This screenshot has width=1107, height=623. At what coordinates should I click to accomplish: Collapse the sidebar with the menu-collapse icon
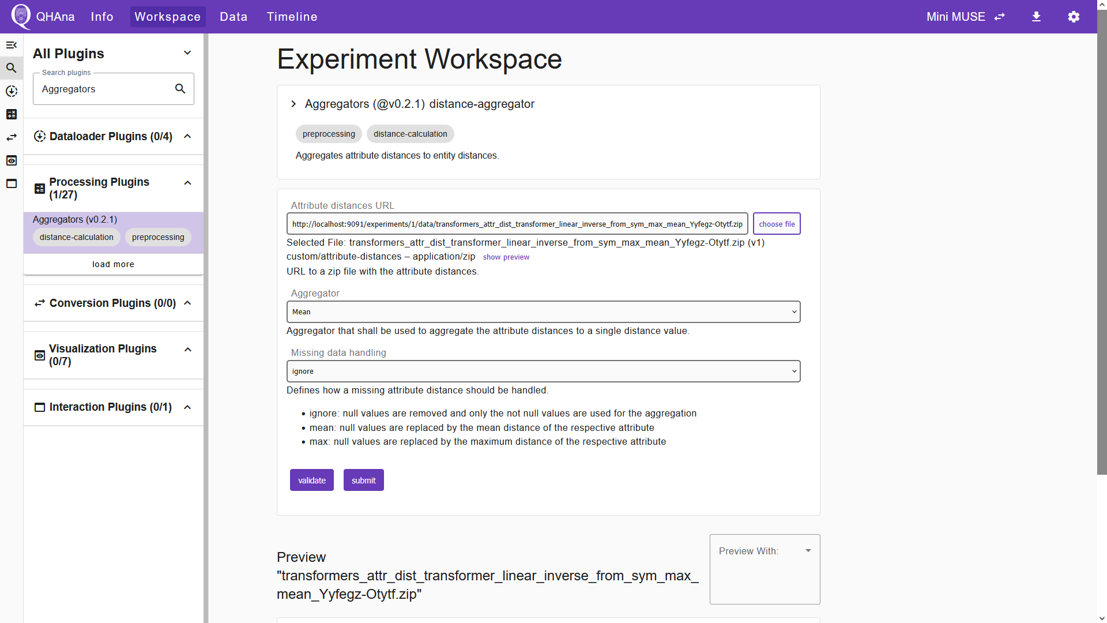point(12,45)
